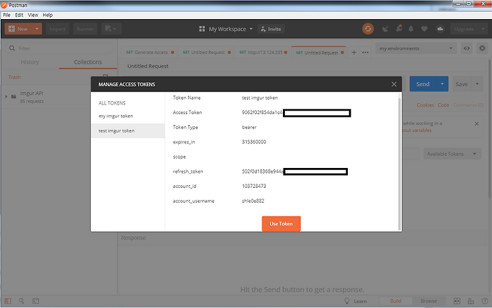Click the Invite button
The height and width of the screenshot is (308, 492).
271,29
